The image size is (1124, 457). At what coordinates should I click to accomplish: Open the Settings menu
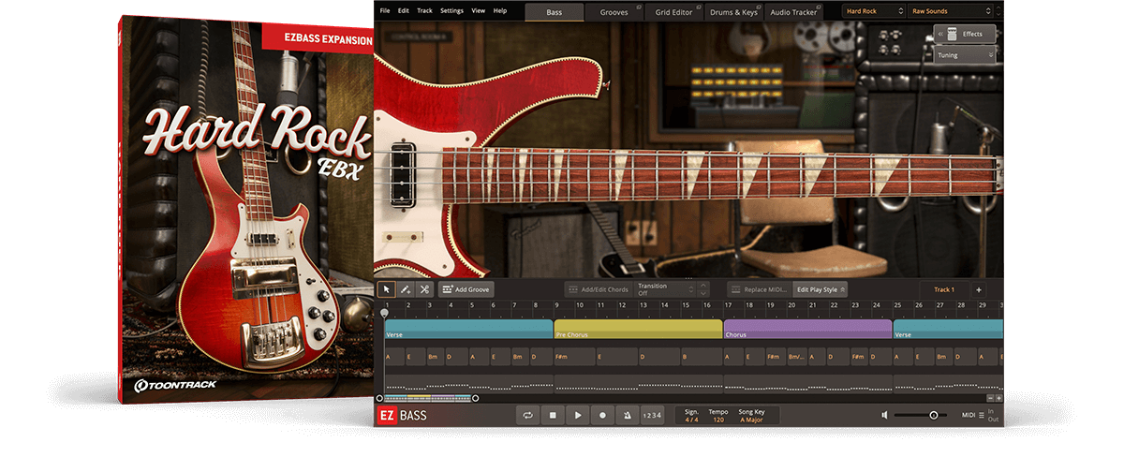451,10
